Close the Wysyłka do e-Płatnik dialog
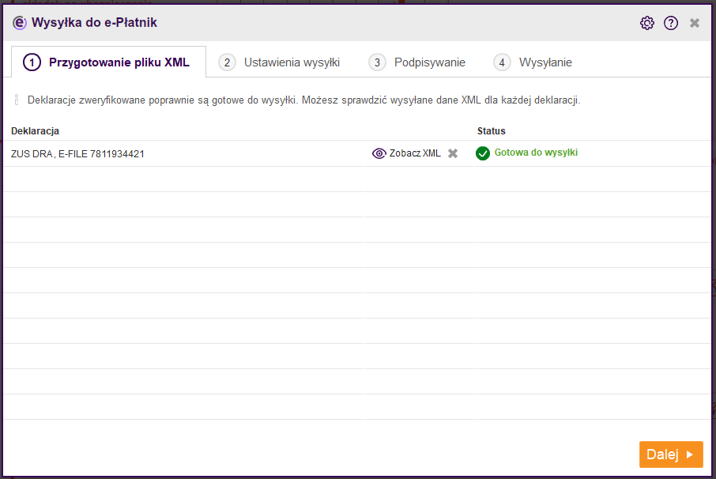The image size is (716, 479). (695, 23)
